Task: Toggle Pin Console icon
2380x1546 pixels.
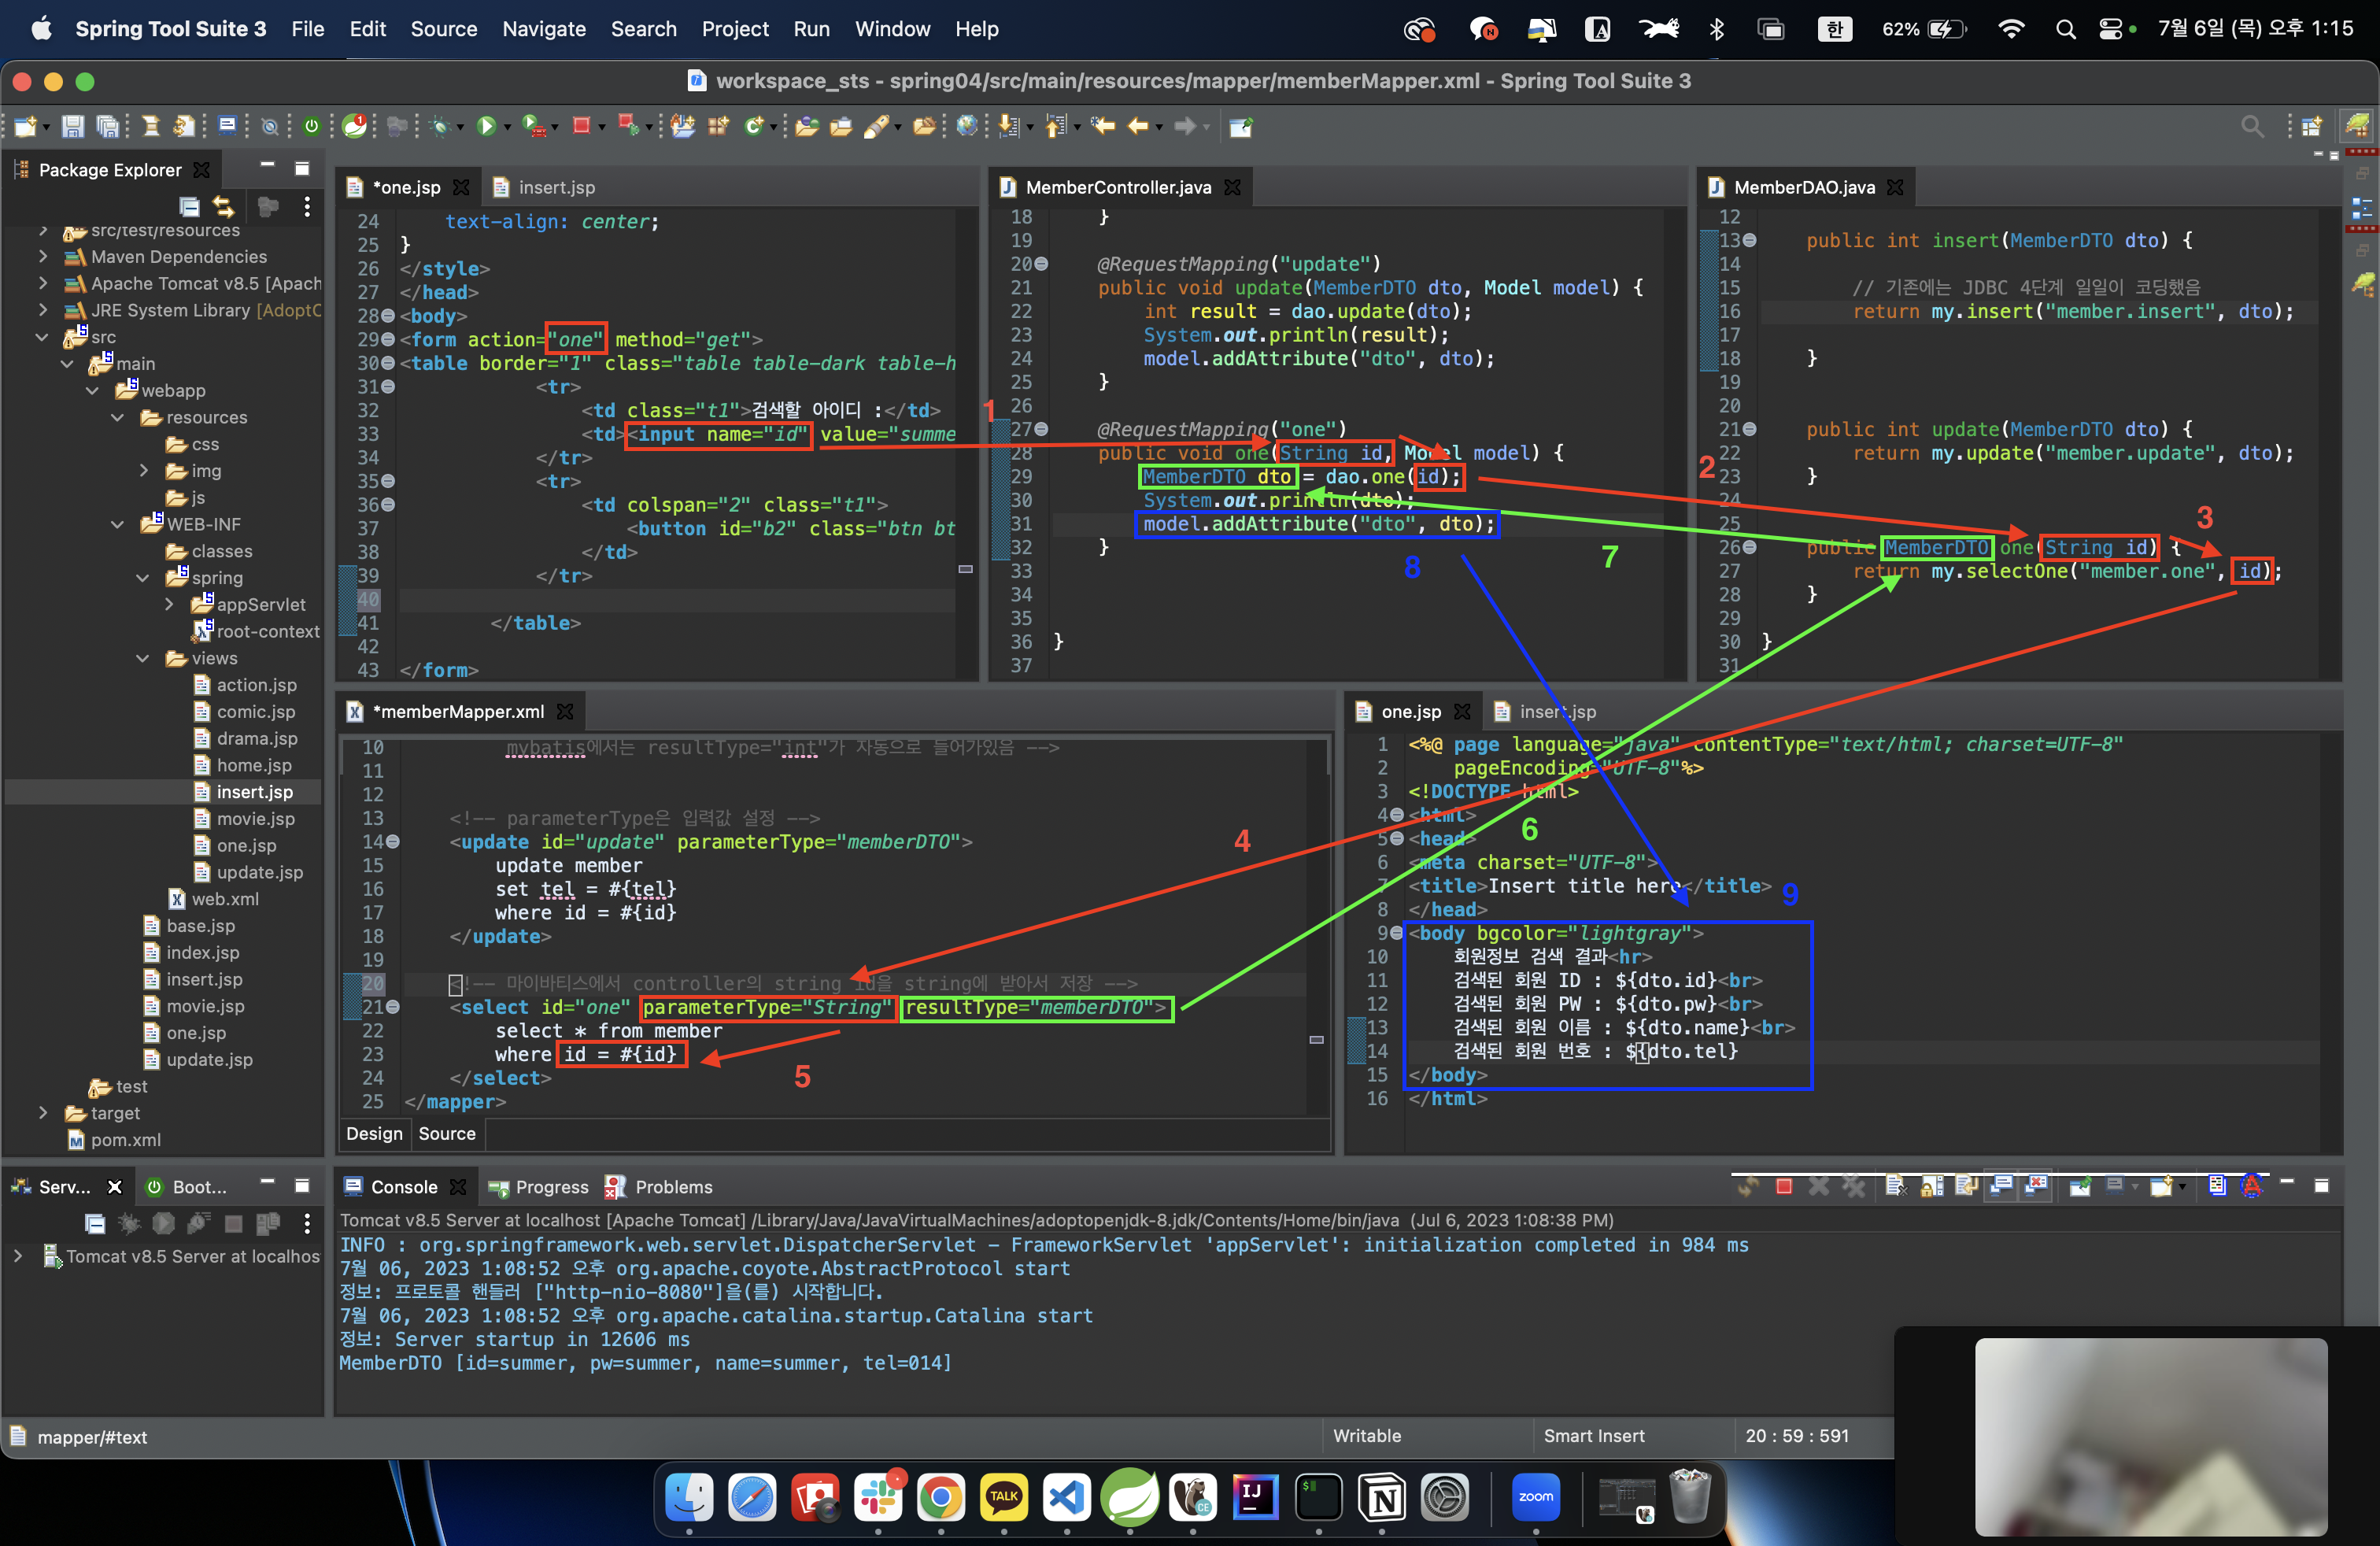Action: [2081, 1186]
